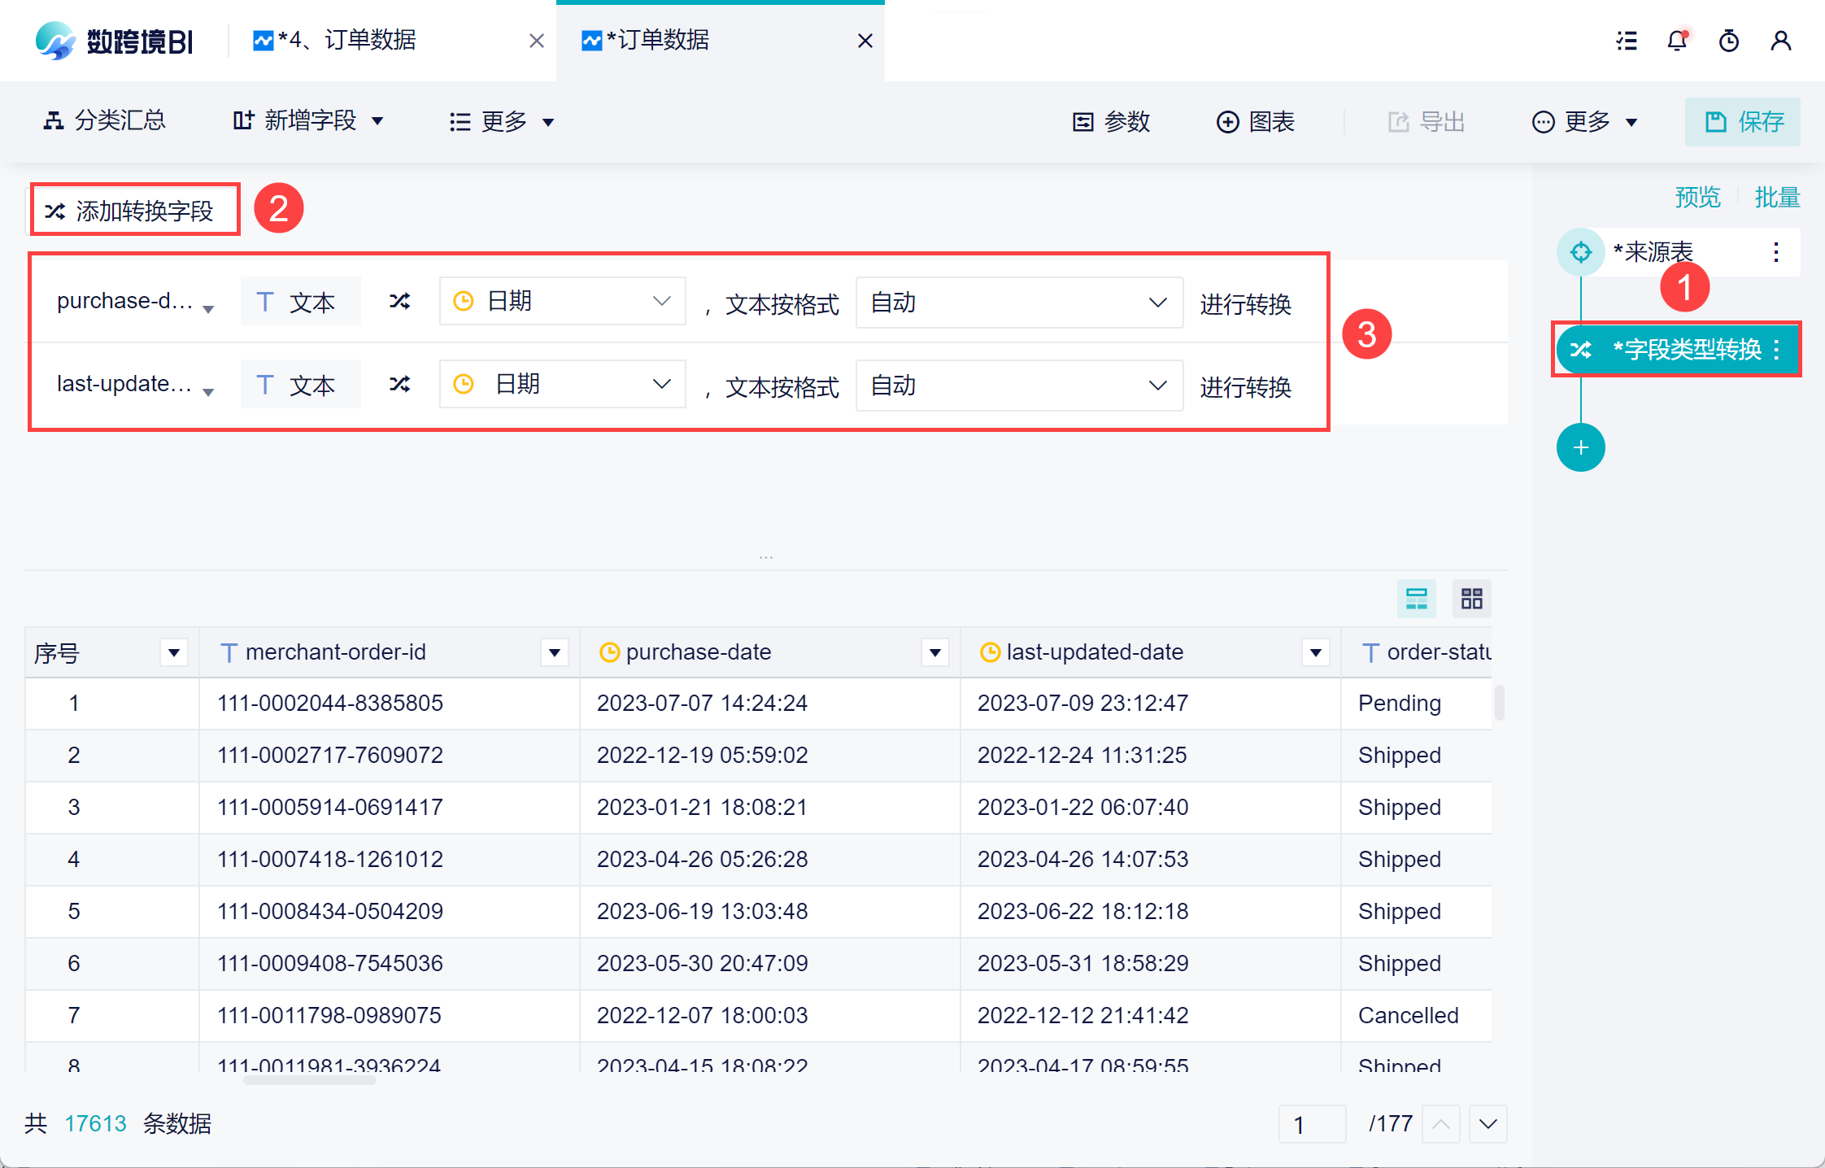Open the 来源表 three-dot options menu
The height and width of the screenshot is (1168, 1825).
[1776, 252]
